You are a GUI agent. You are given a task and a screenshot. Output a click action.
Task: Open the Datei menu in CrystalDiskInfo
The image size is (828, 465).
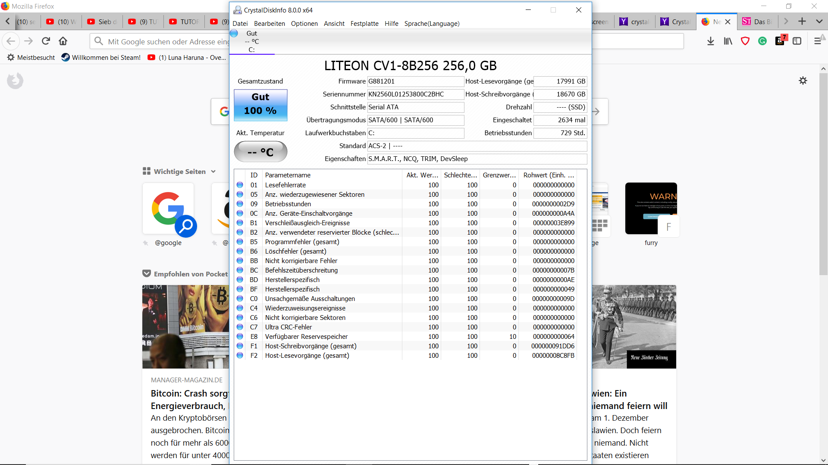[x=240, y=24]
